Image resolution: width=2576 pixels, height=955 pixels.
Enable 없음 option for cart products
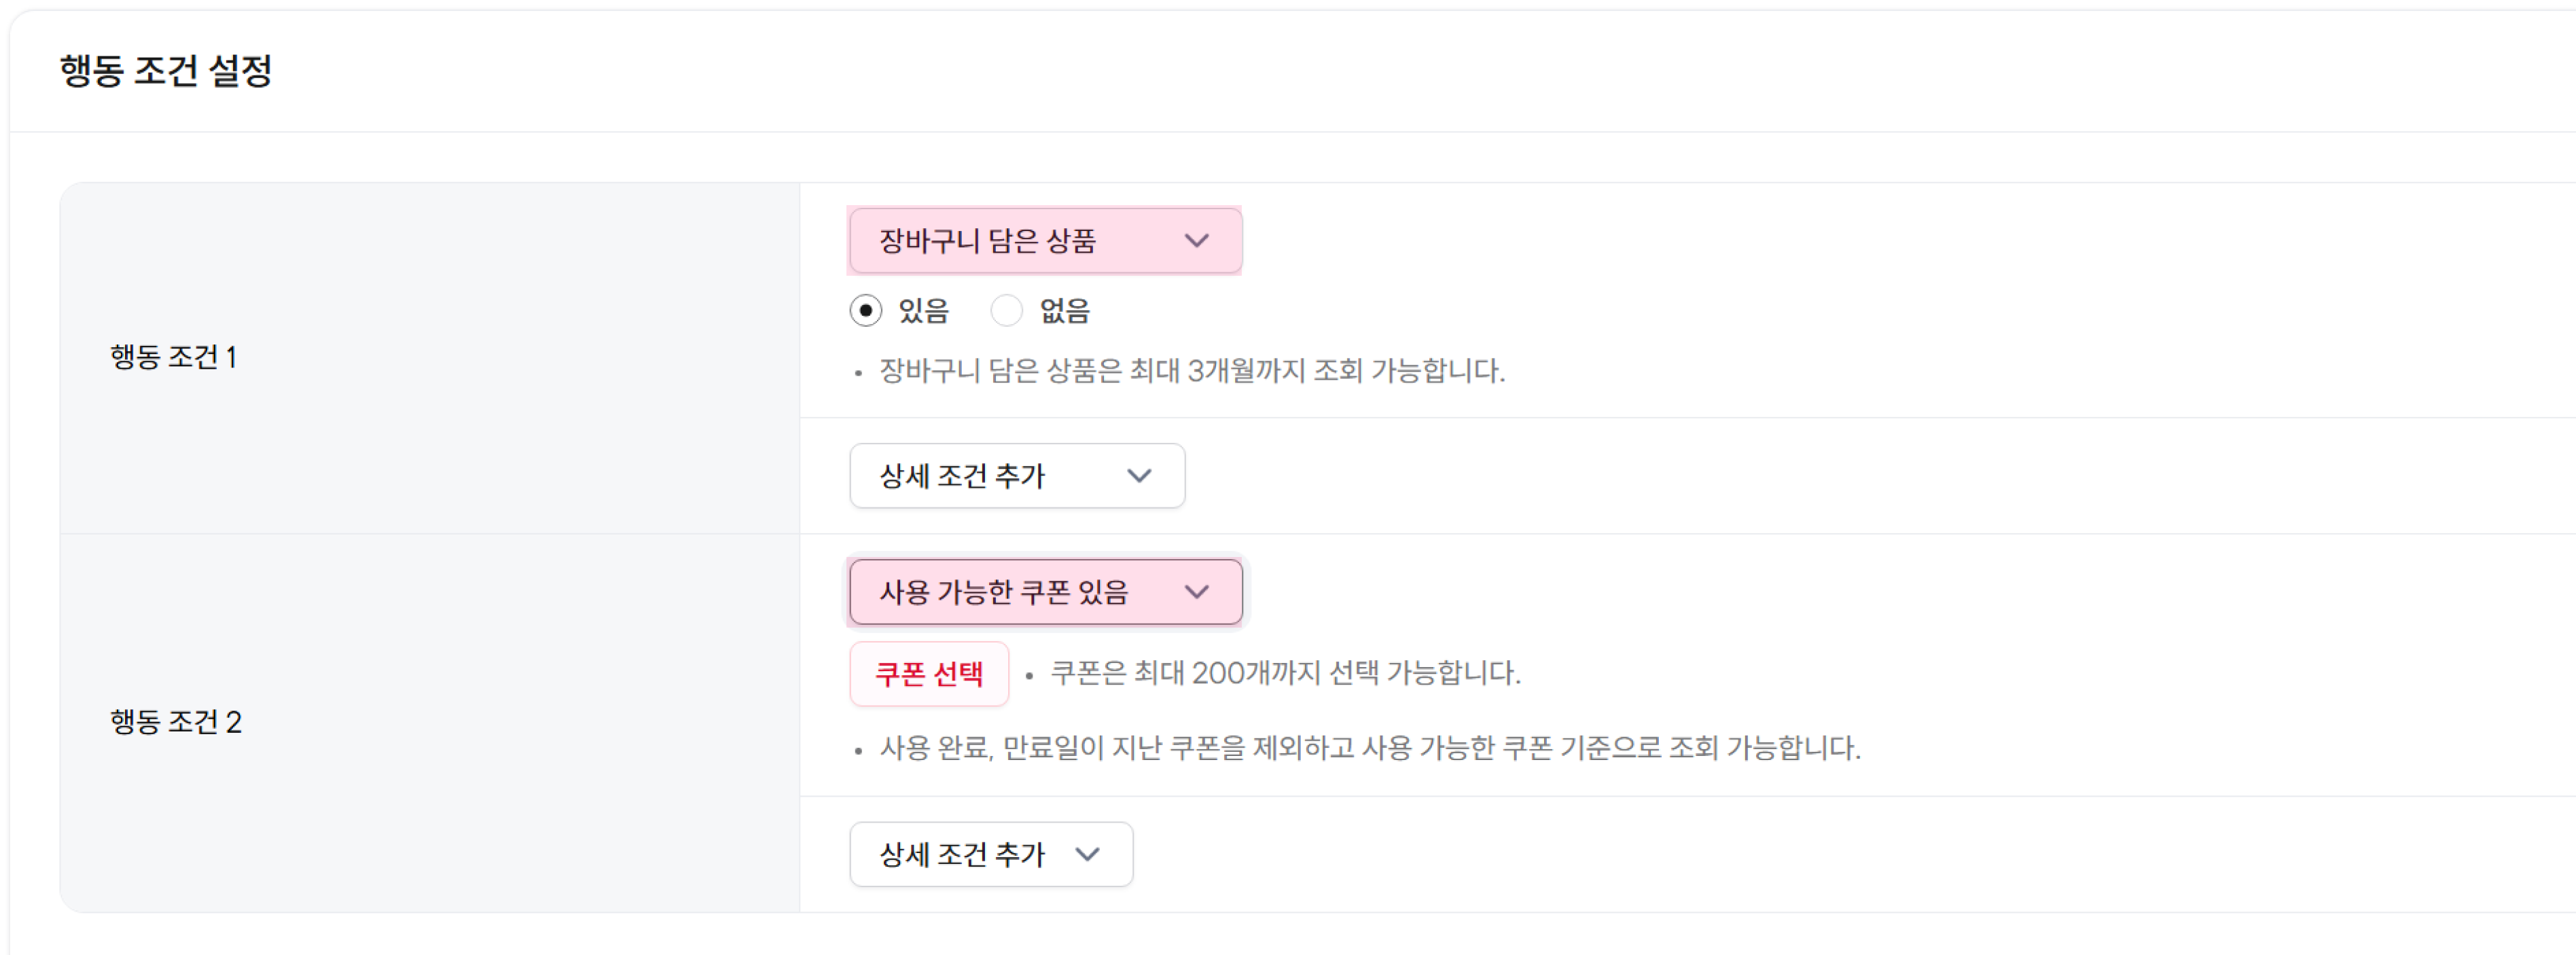(1007, 311)
